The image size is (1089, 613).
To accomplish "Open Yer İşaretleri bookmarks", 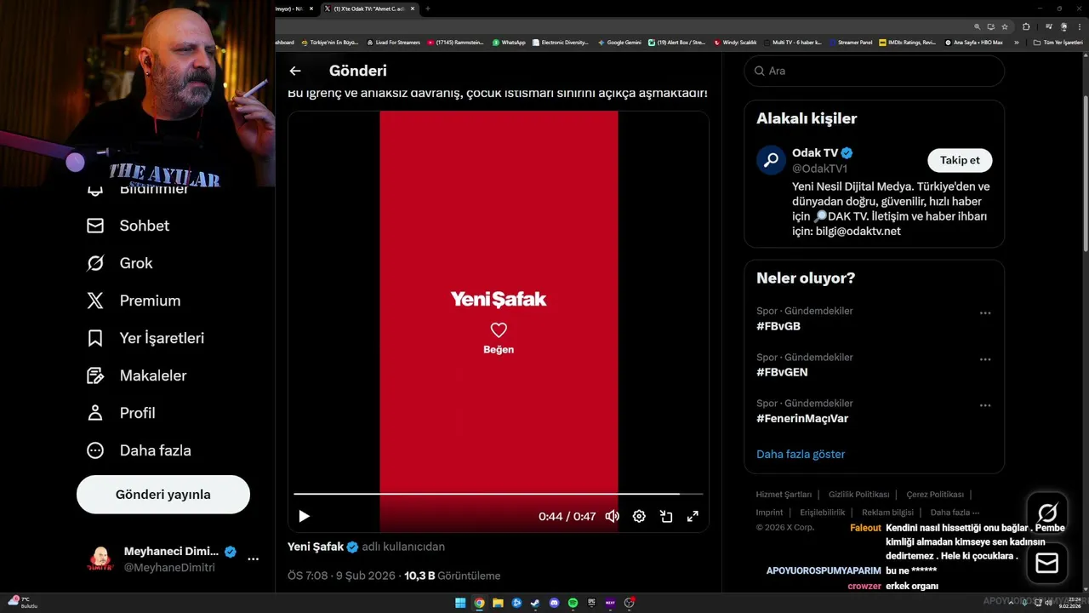I will (x=145, y=338).
